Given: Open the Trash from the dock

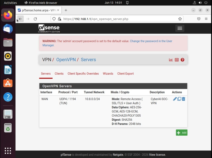Looking at the screenshot, I should click(8, 128).
